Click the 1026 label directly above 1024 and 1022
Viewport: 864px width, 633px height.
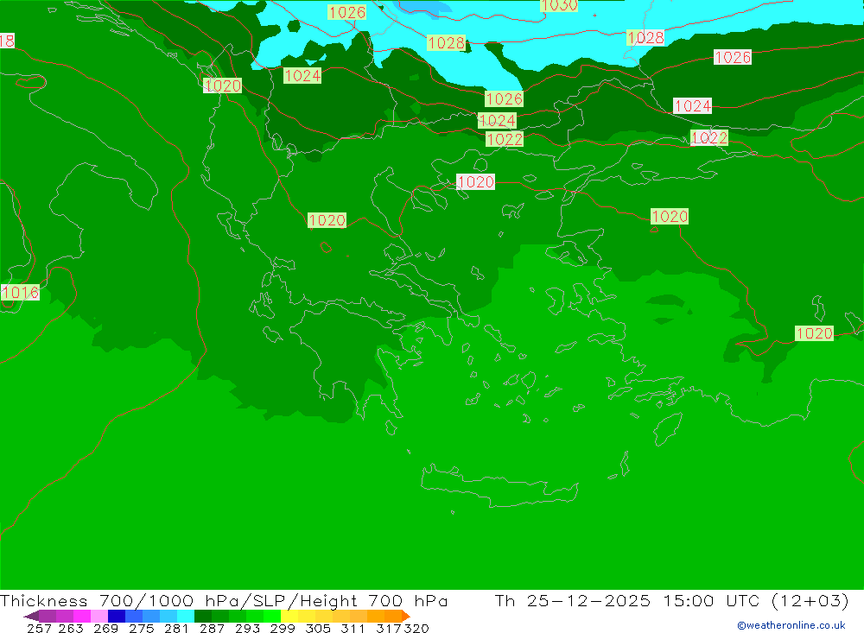click(x=505, y=98)
